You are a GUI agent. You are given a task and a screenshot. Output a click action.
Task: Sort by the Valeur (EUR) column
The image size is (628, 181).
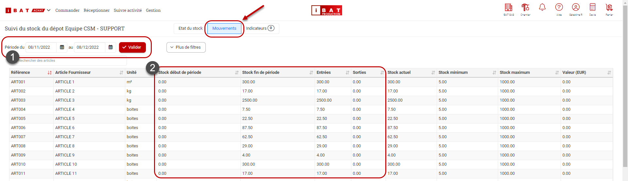pos(609,73)
